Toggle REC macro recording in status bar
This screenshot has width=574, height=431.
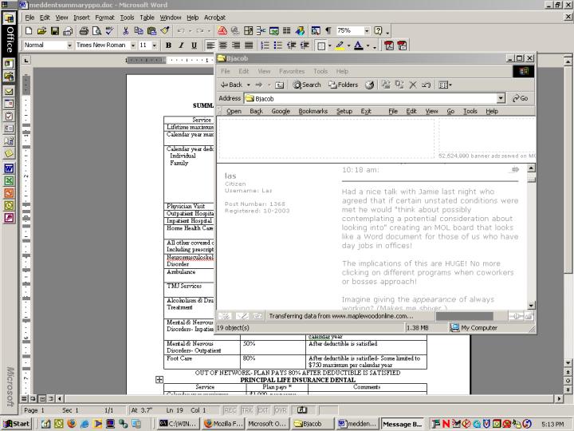pos(230,410)
